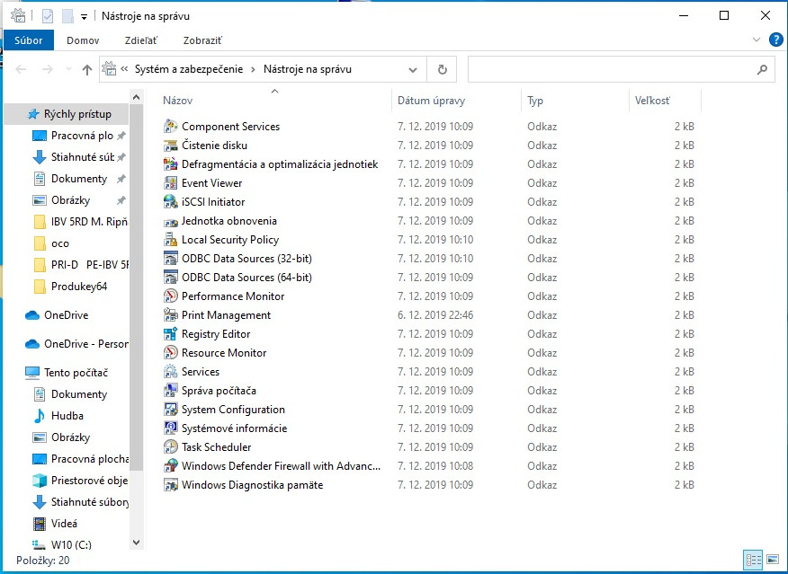
Task: Select ODBC Data Sources (64-bit) icon
Action: 170,277
